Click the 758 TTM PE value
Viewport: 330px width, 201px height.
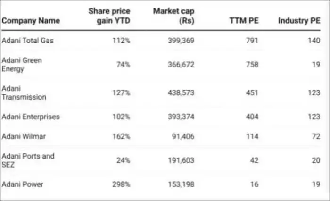click(x=252, y=65)
